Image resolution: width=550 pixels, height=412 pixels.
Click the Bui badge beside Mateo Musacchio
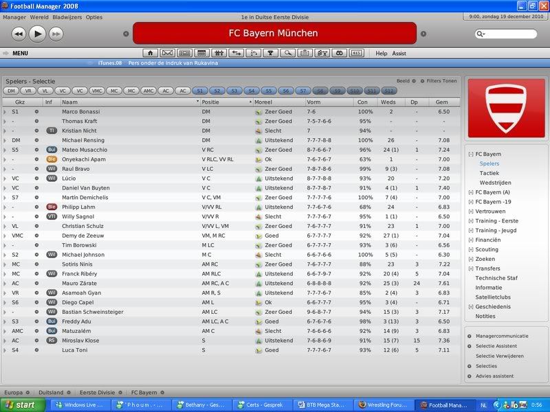click(x=52, y=150)
